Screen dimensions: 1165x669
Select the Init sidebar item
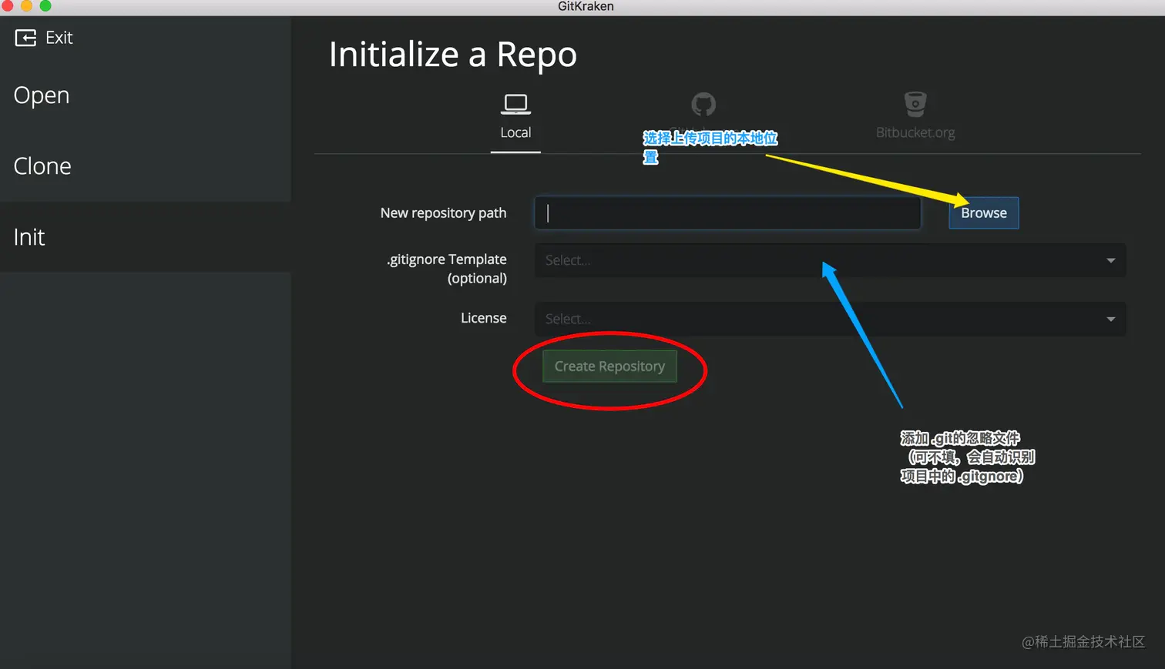145,237
